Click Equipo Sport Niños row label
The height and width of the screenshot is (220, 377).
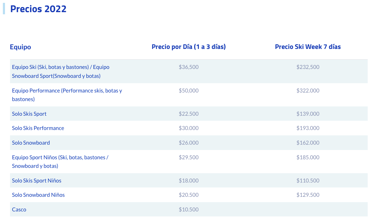[60, 162]
